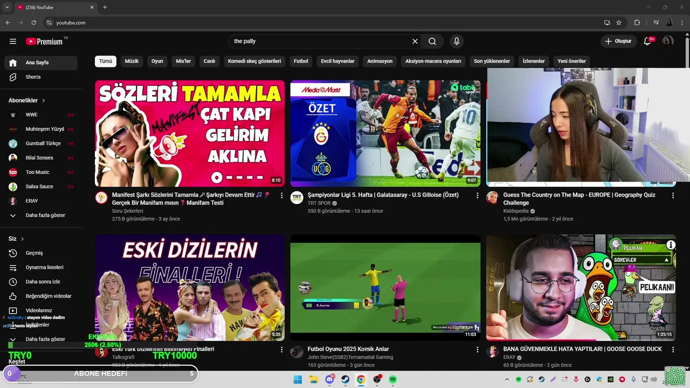Image resolution: width=690 pixels, height=388 pixels.
Task: Open OBS Studio from the taskbar
Action: tap(377, 379)
